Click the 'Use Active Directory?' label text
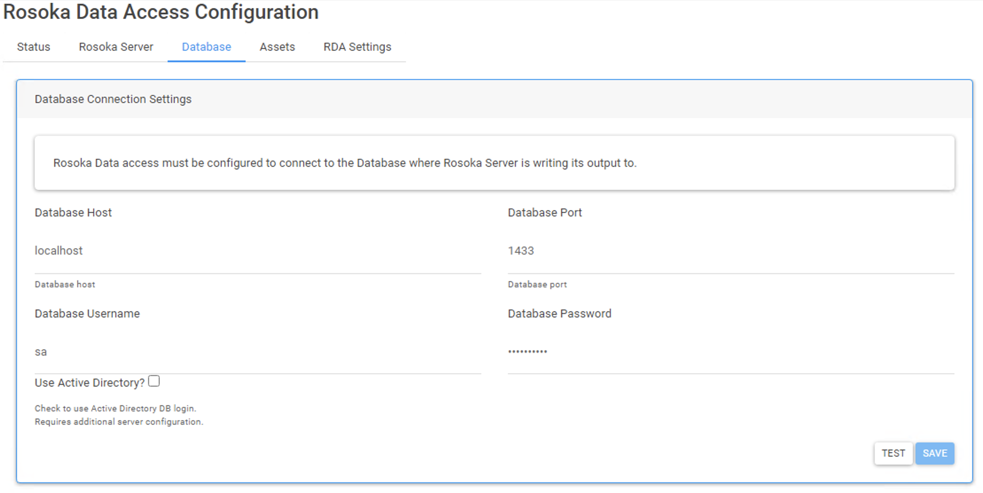983x493 pixels. click(90, 383)
